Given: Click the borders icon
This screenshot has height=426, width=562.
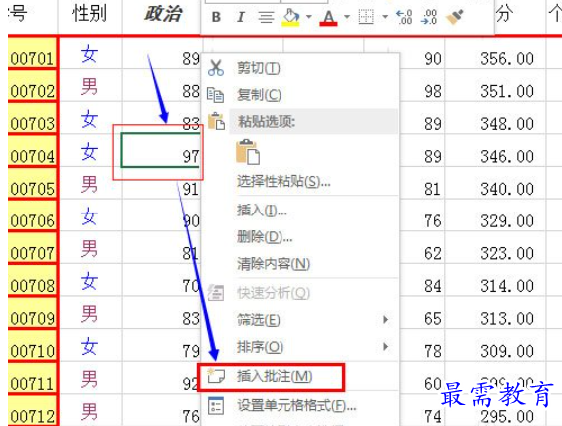Looking at the screenshot, I should click(x=366, y=17).
